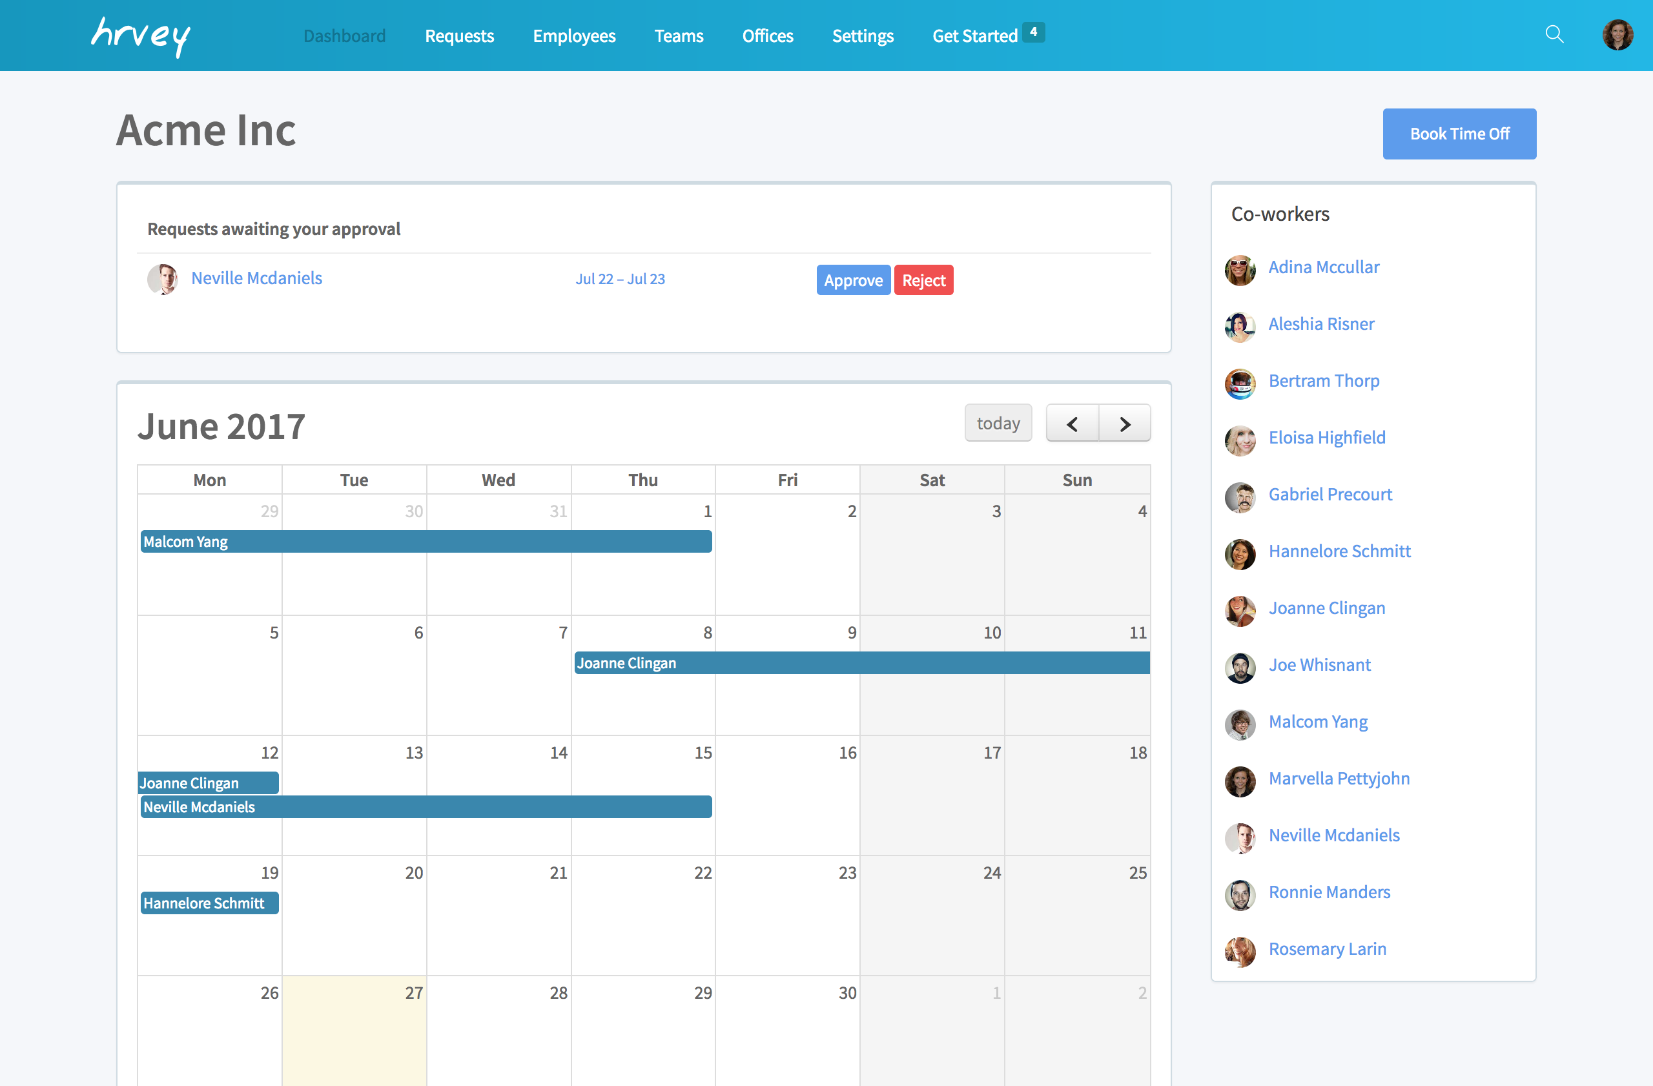
Task: Click the search magnifier icon
Action: click(1554, 34)
